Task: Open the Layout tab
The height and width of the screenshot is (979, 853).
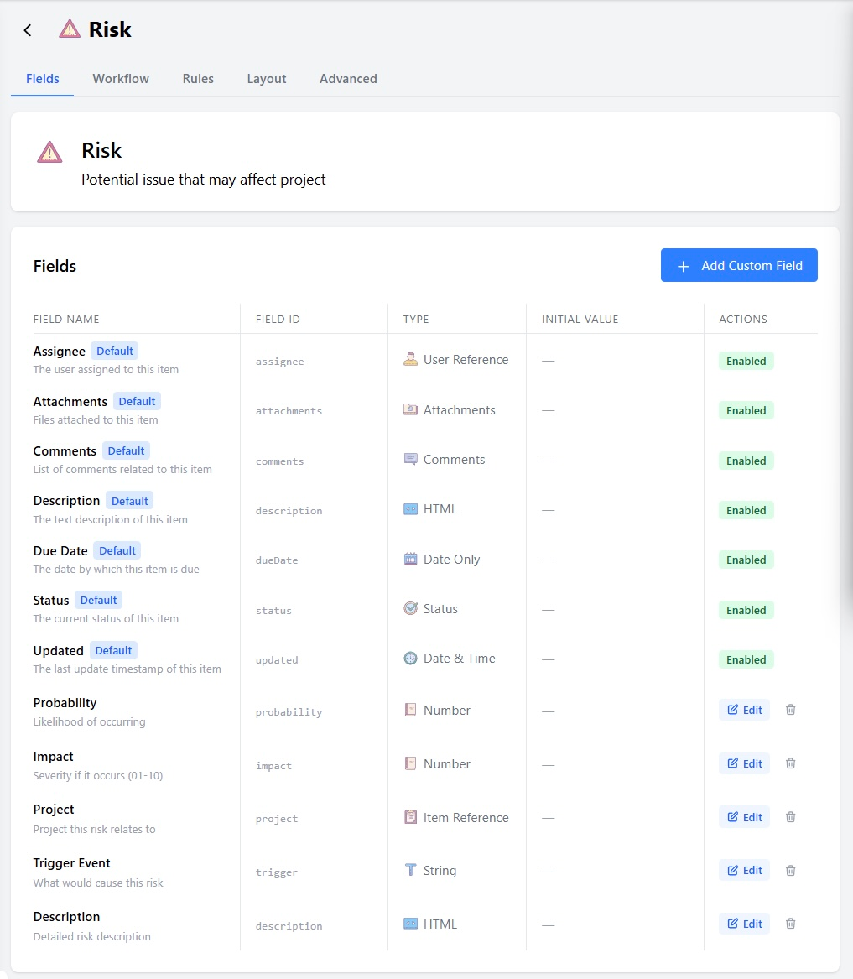Action: click(267, 79)
